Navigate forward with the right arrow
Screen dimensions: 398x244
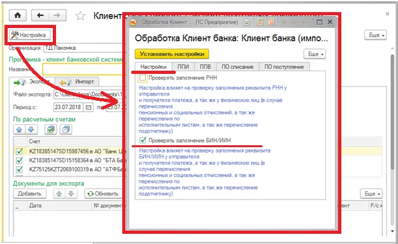point(57,15)
